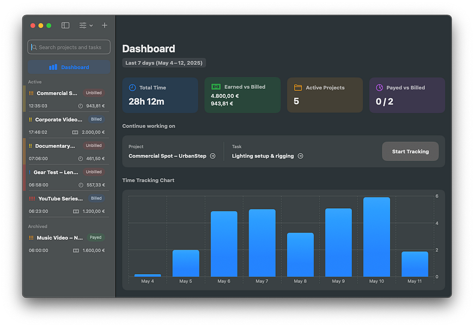Screen dimensions: 474x327
Task: Open the Active Projects card
Action: 325,95
